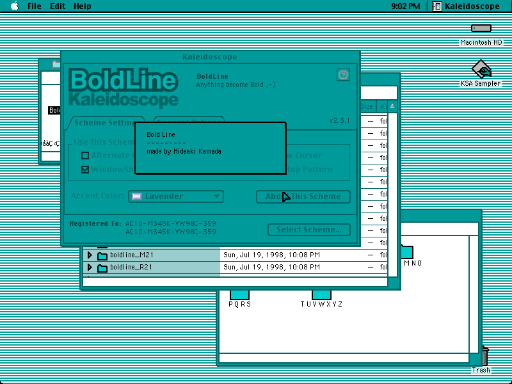Screen dimensions: 512x384
Task: Click the made by Hideaki Kamada text
Action: pyautogui.click(x=184, y=151)
